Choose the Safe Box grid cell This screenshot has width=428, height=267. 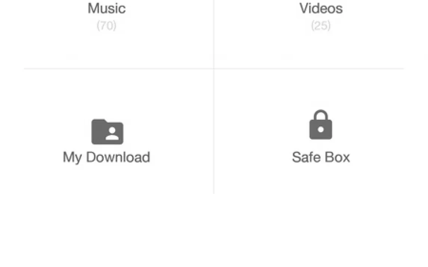coord(309,131)
